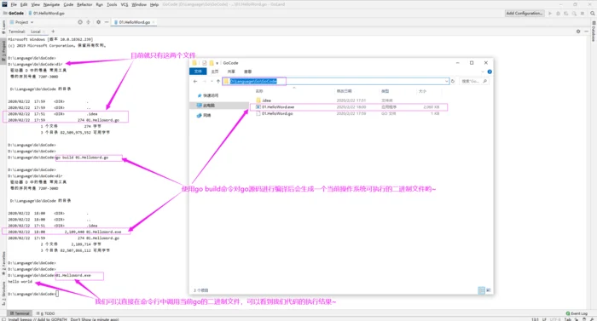Open Explorer help question mark icon
Image resolution: width=597 pixels, height=321 pixels.
point(490,72)
